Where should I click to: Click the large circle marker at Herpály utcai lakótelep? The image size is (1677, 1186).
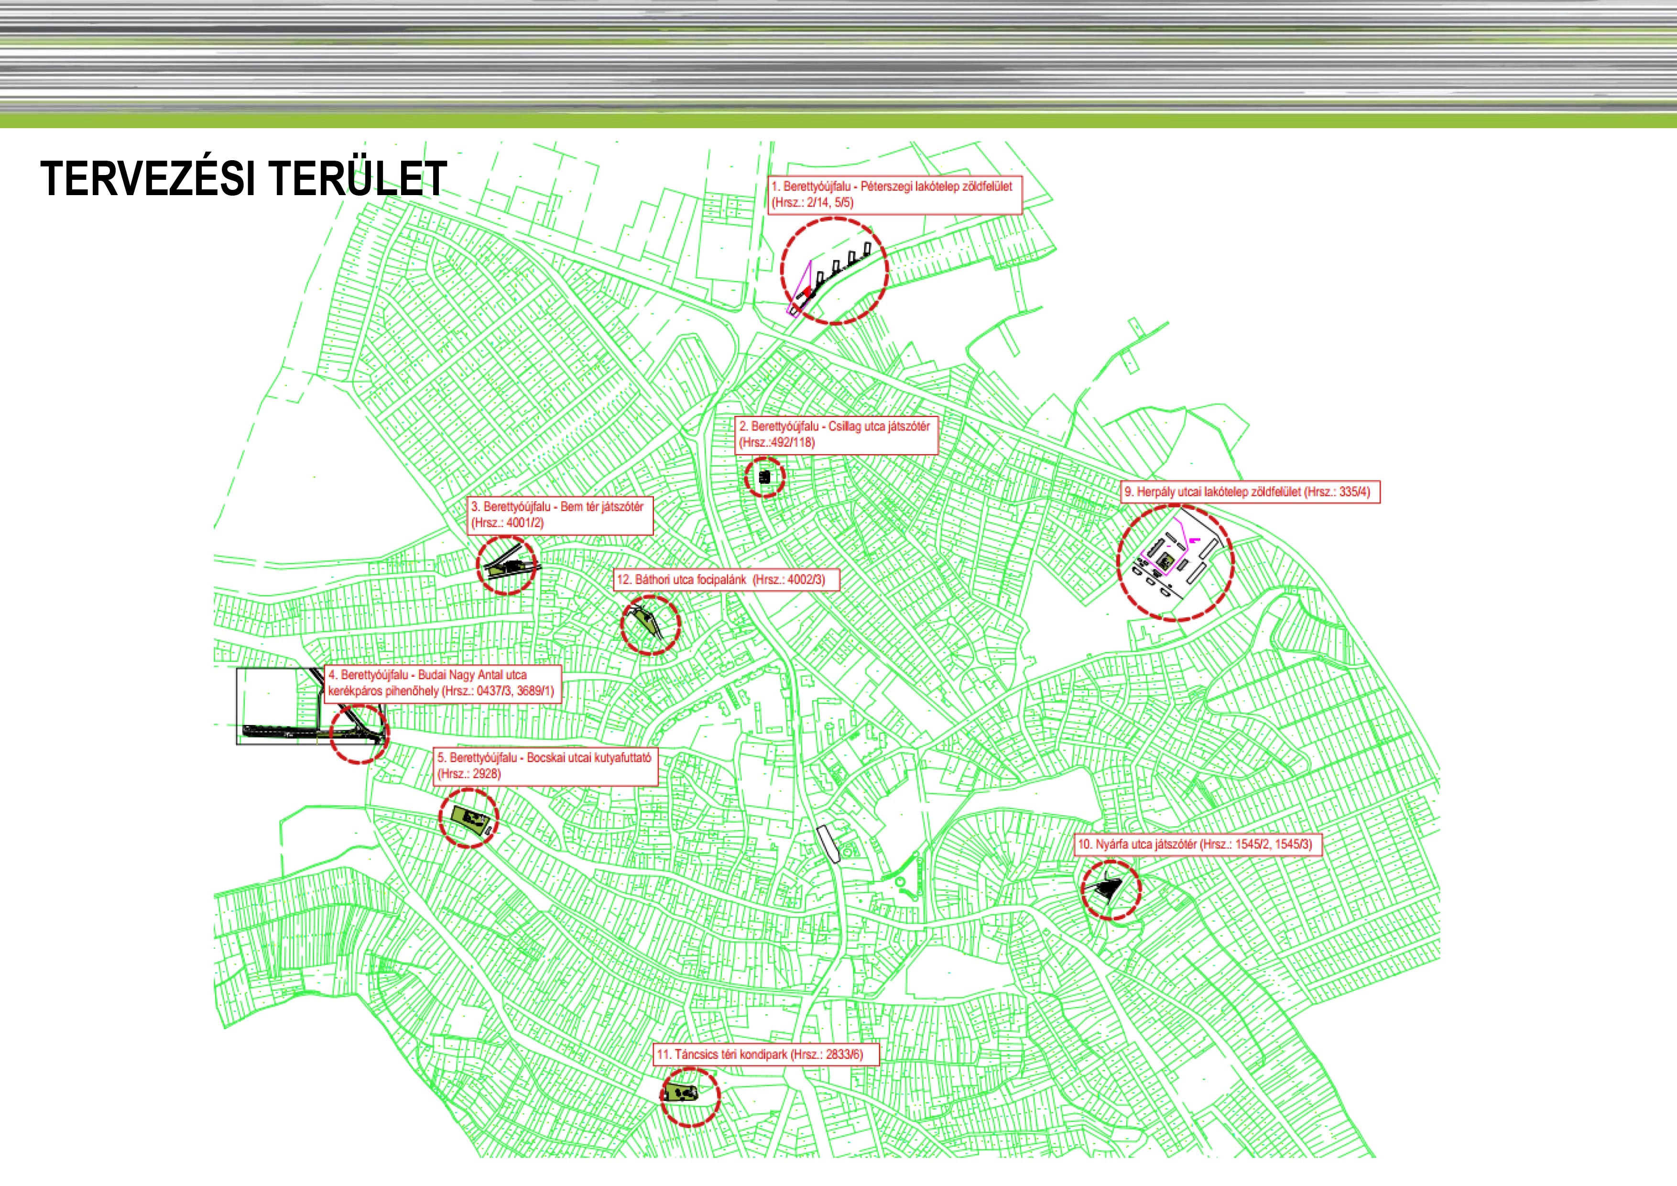tap(1175, 563)
